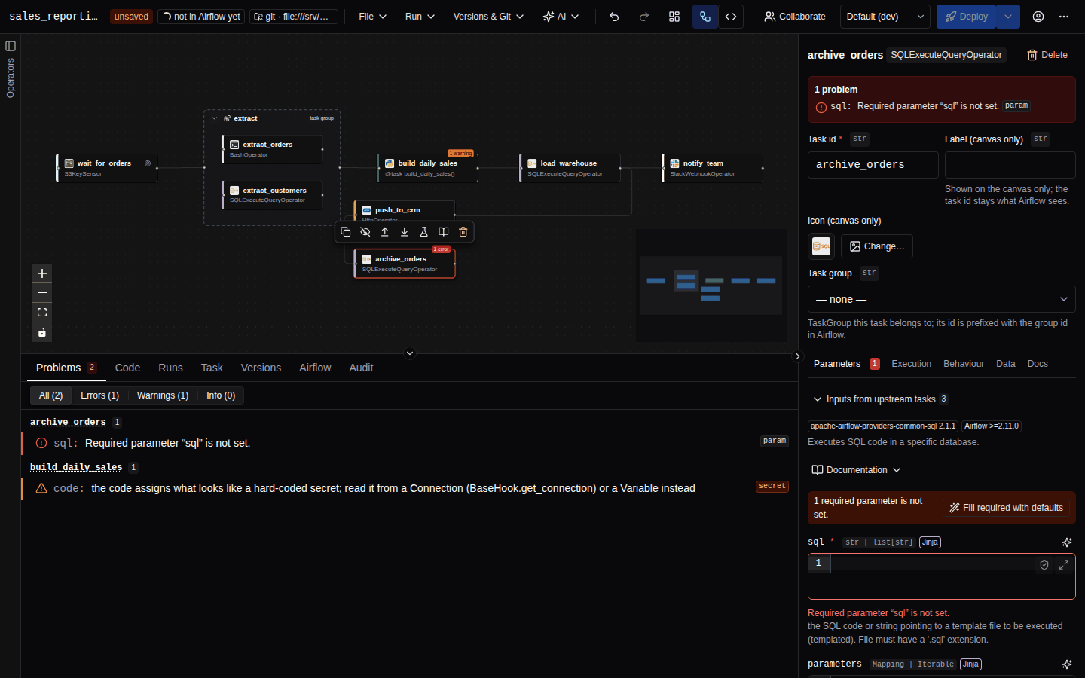Open docs with the book icon on node toolbar
This screenshot has height=678, width=1085.
pyautogui.click(x=444, y=232)
